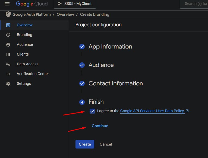Open the hamburger navigation menu
Screen dimensions: 208x158
click(7, 4)
